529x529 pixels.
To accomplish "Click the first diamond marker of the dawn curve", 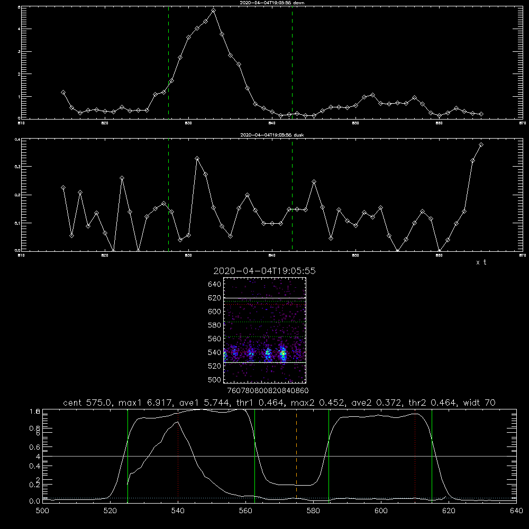I will [63, 92].
